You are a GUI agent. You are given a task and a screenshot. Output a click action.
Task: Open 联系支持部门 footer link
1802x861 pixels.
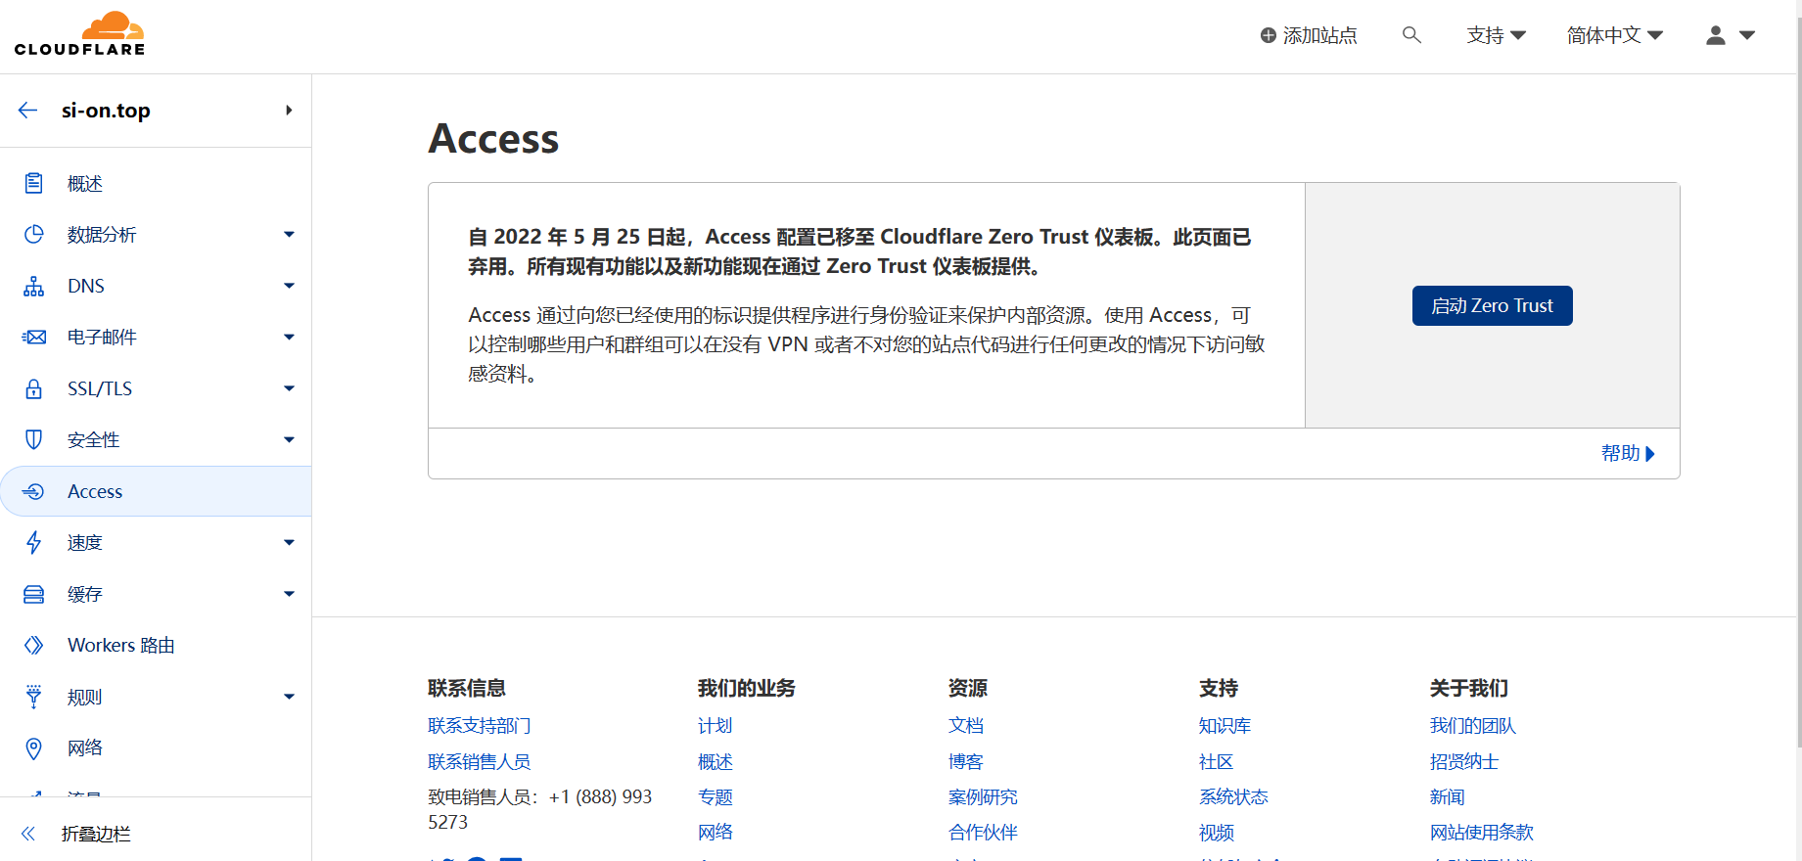(480, 726)
